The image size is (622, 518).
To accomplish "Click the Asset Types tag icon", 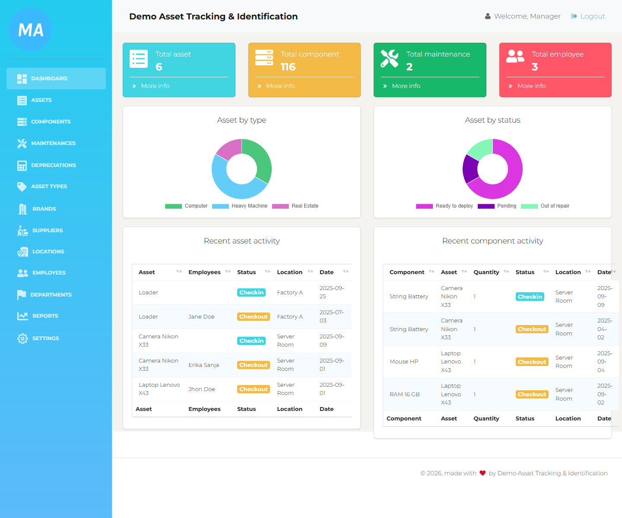I will [22, 186].
